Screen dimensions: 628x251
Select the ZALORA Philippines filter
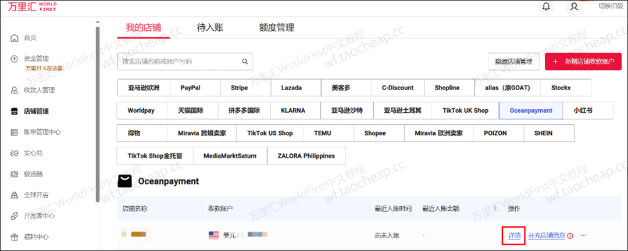[306, 156]
